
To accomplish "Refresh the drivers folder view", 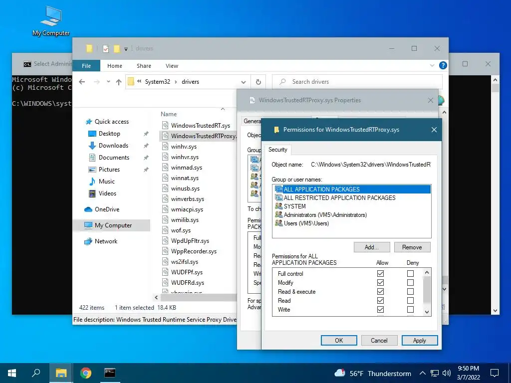I will point(258,82).
